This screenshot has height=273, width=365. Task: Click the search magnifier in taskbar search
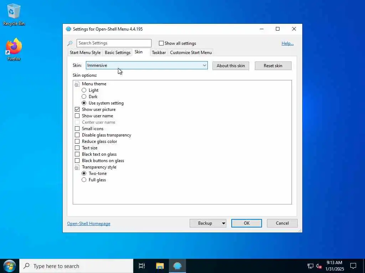click(27, 266)
